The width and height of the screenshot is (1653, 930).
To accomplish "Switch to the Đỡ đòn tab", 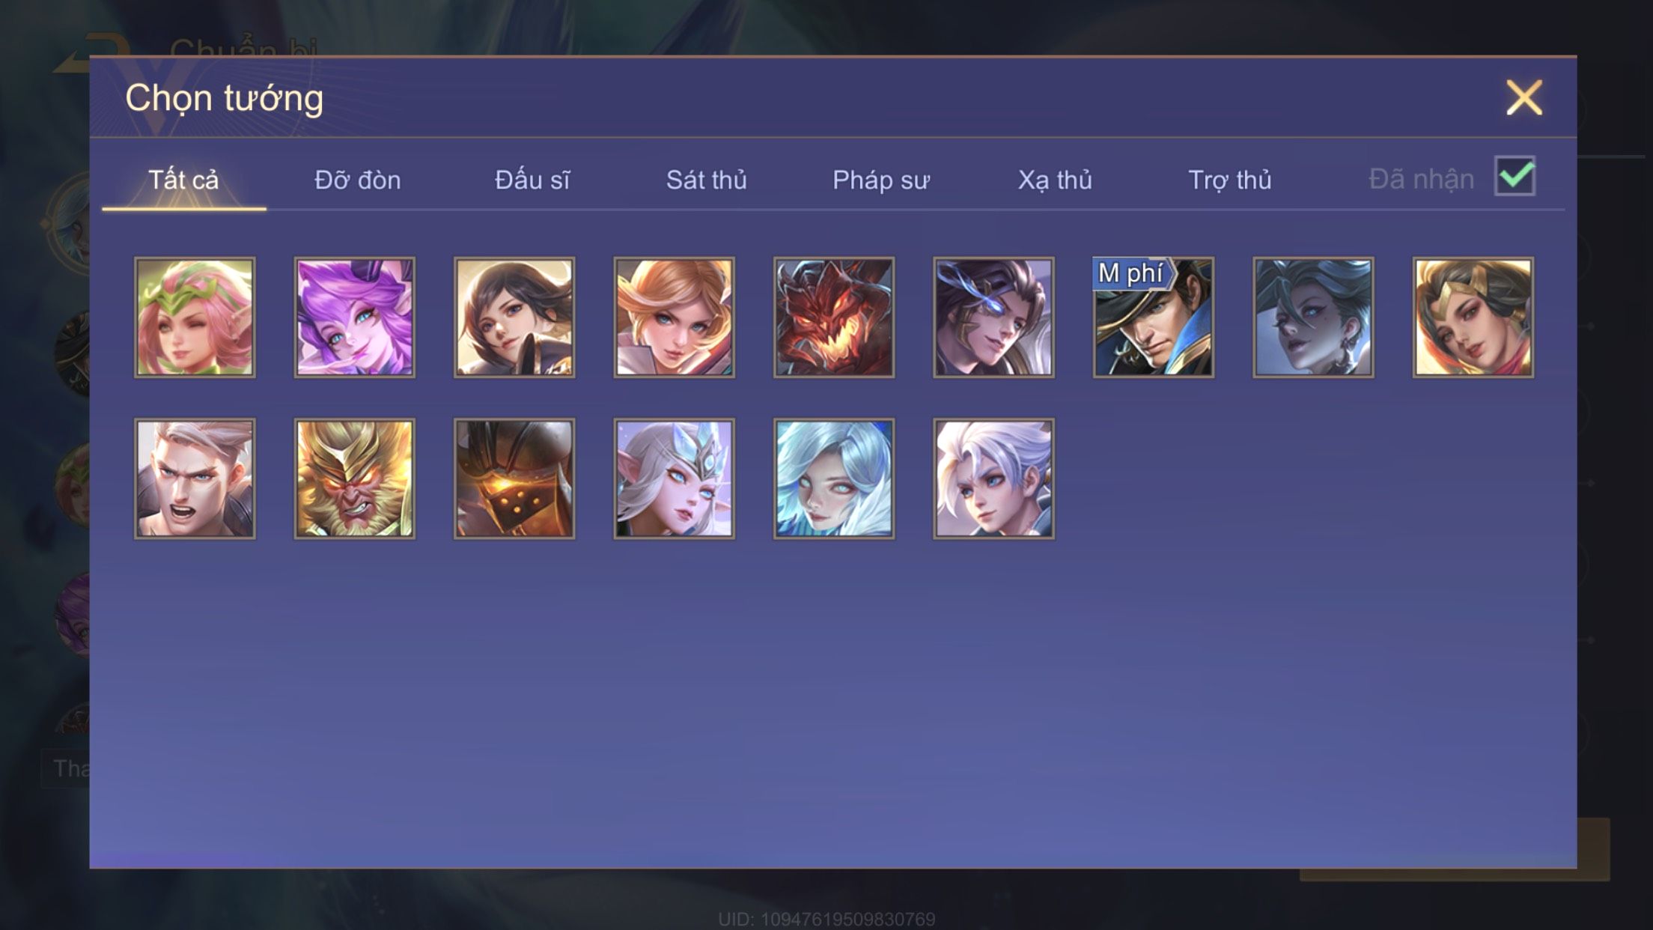I will pos(358,180).
